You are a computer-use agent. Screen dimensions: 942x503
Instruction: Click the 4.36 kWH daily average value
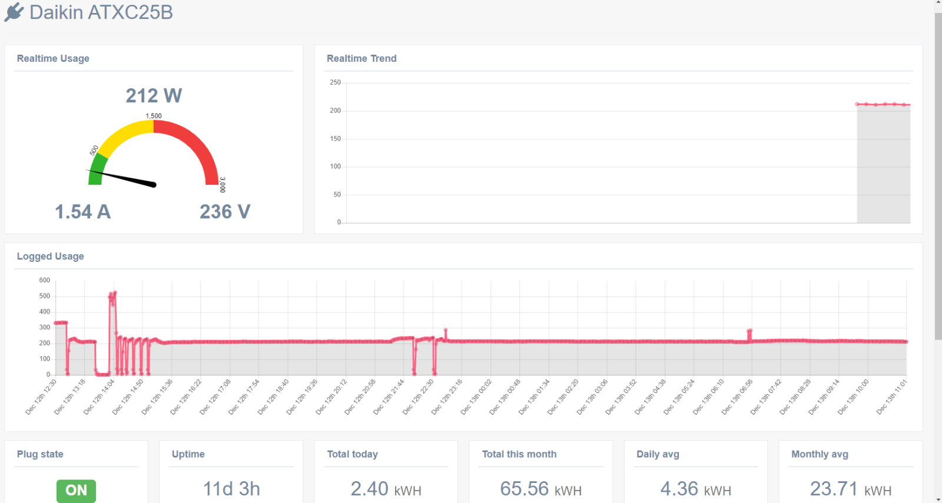point(696,489)
